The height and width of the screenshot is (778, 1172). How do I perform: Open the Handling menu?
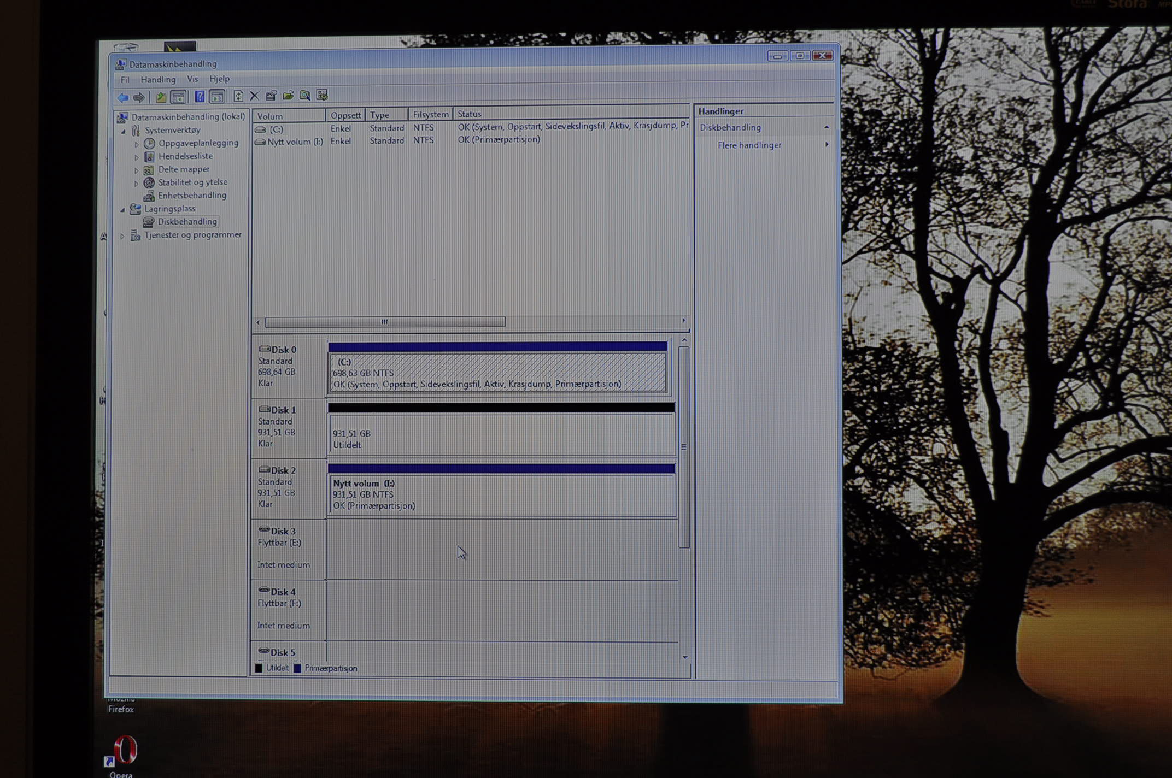[x=158, y=79]
